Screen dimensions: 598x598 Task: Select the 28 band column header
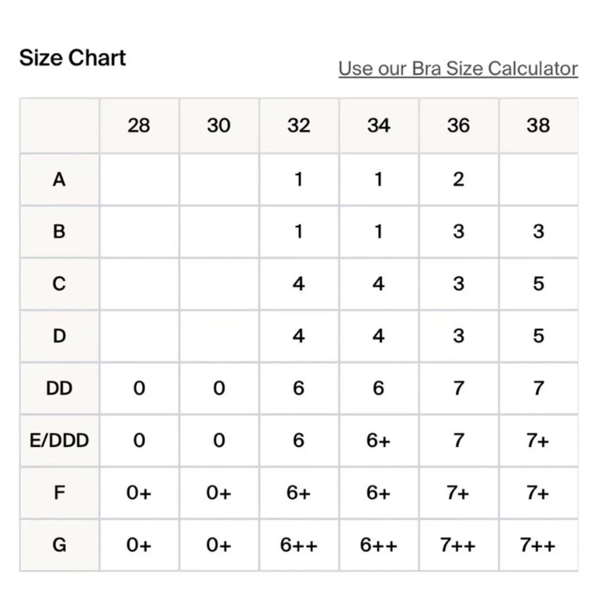pos(139,126)
